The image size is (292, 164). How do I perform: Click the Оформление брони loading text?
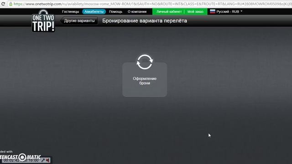coord(145,81)
